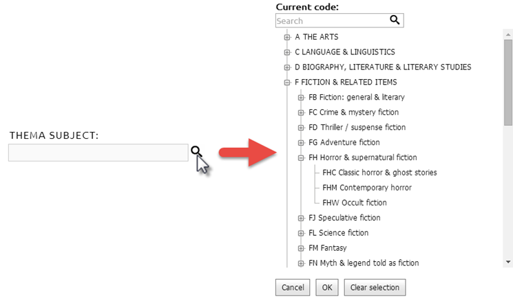Viewport: 513px width, 299px height.
Task: Click the magnifier icon beside Thema Subject field
Action: point(196,151)
